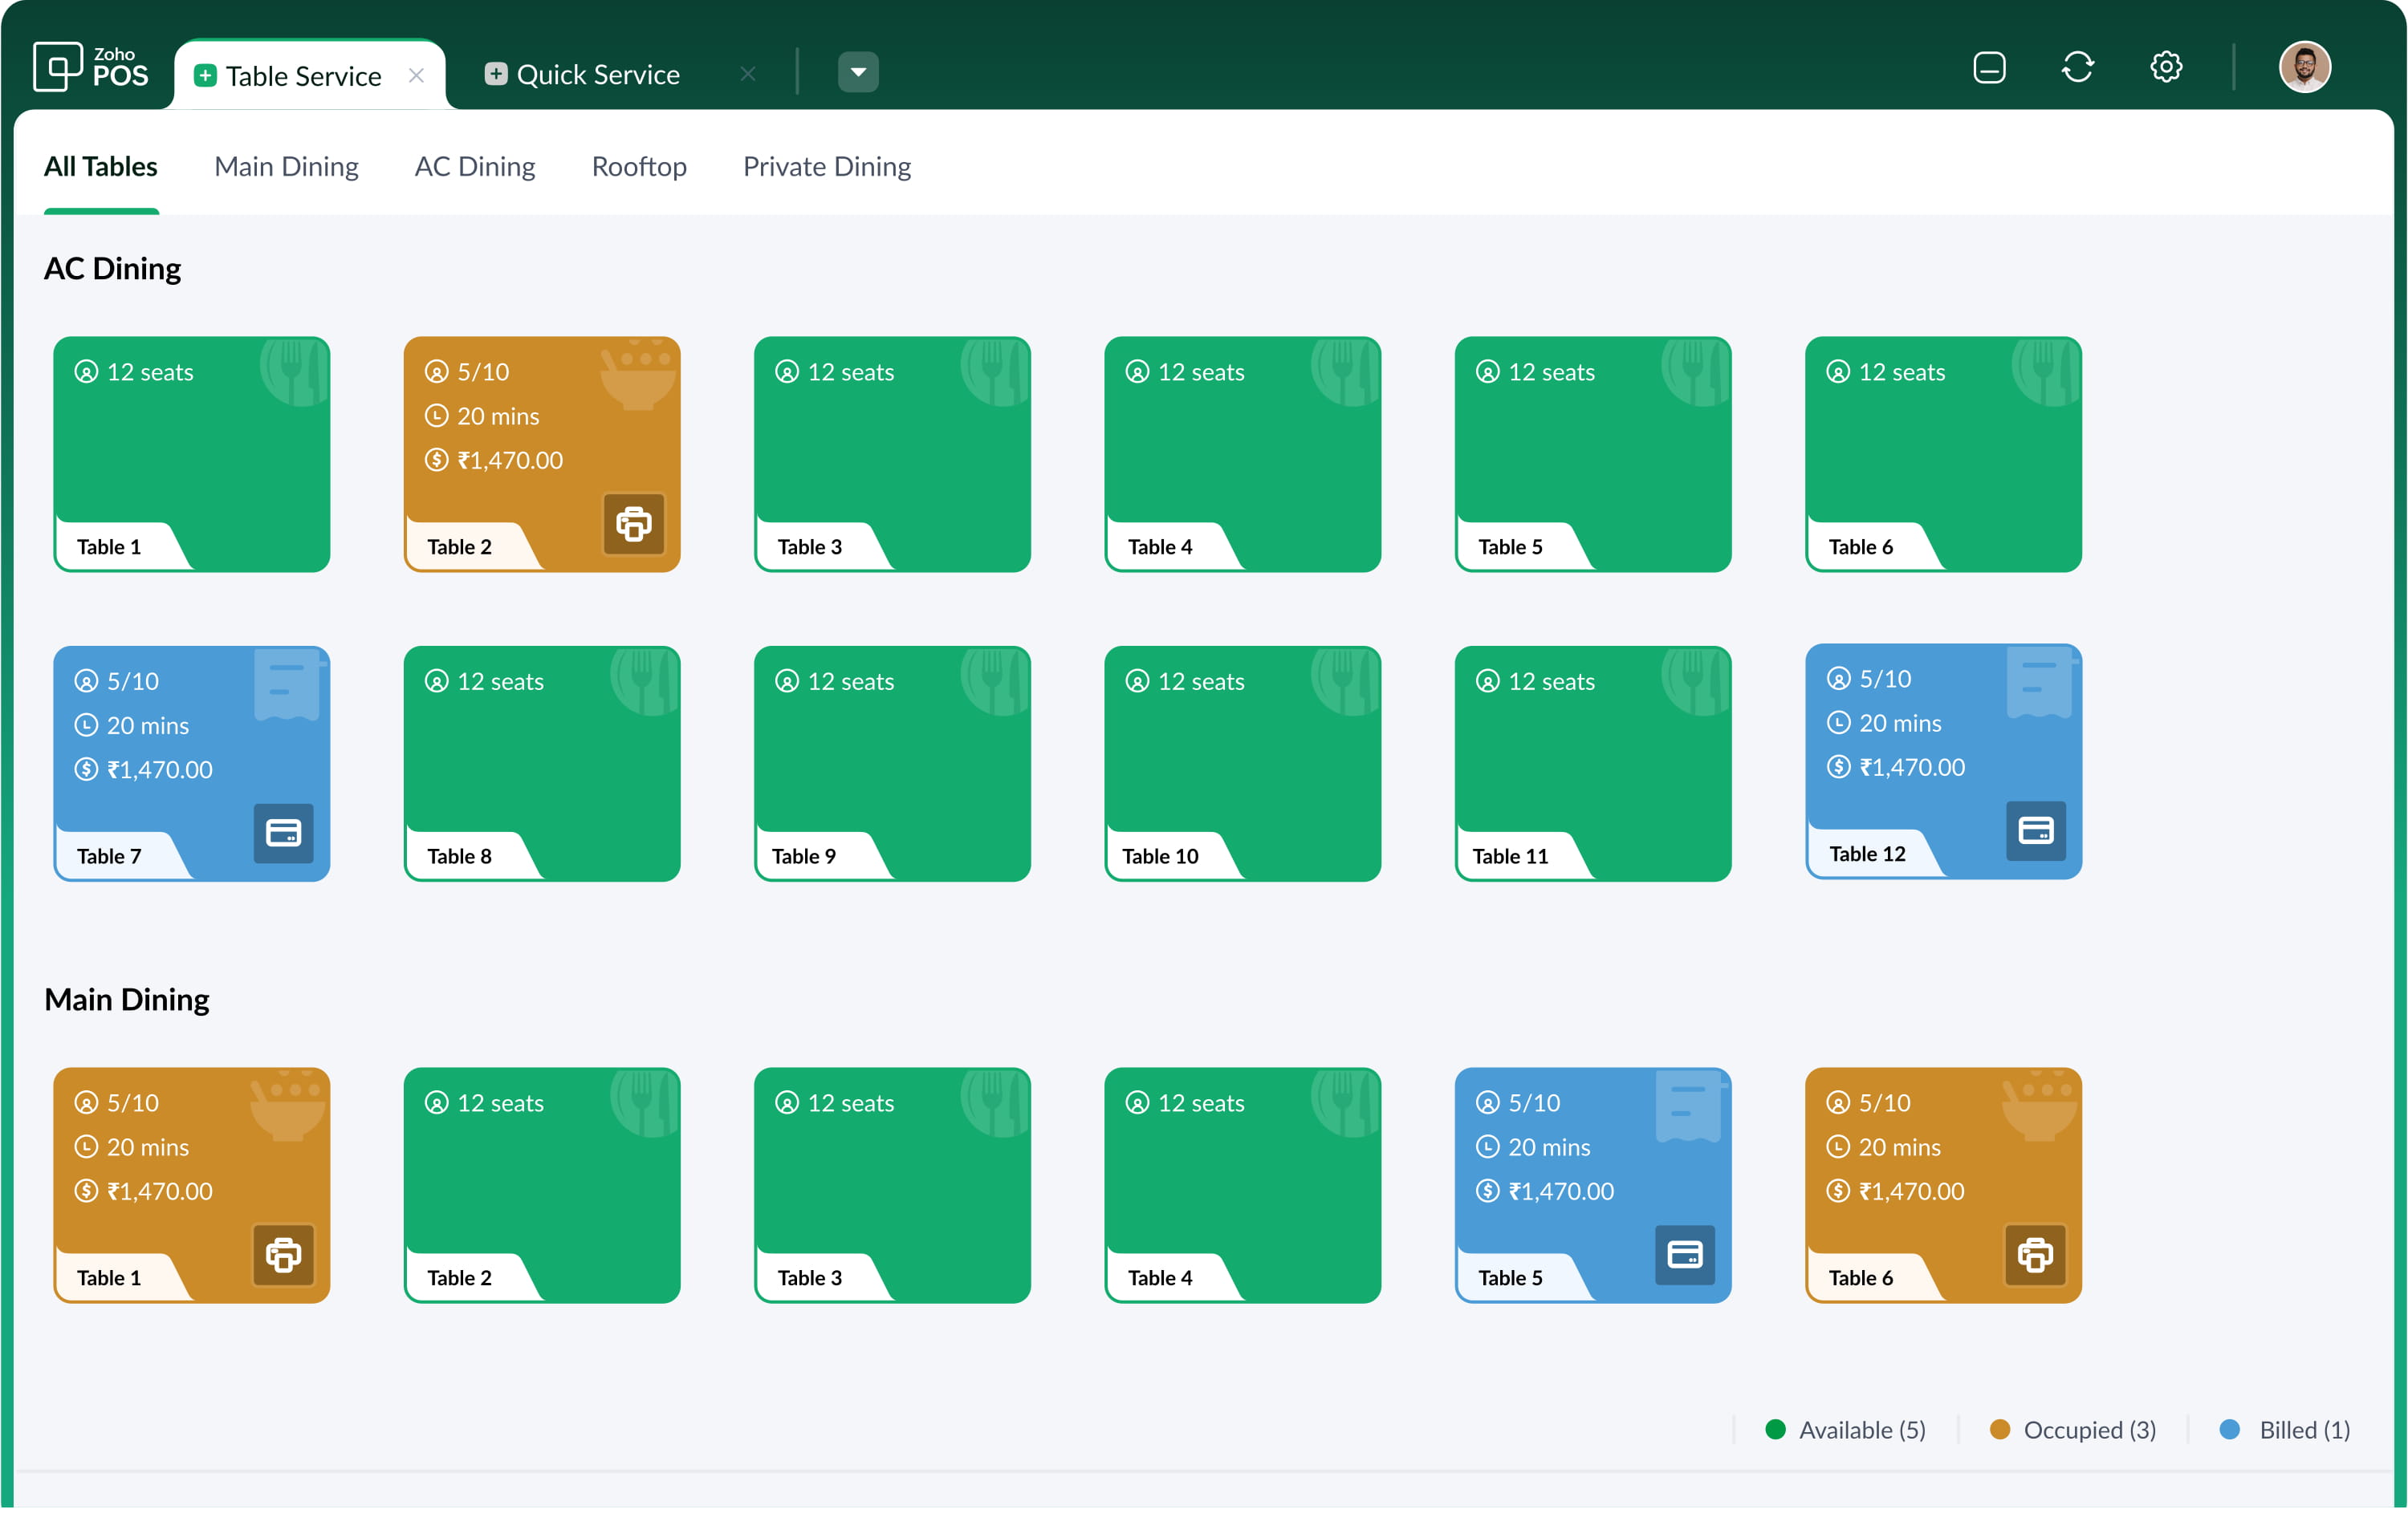Open the Main Dining filter tab

pyautogui.click(x=286, y=166)
